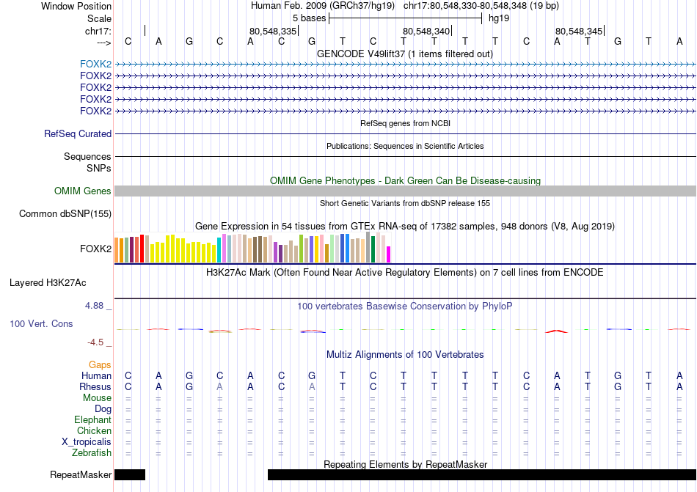Select the Human alignment row label
The height and width of the screenshot is (492, 697).
click(96, 375)
